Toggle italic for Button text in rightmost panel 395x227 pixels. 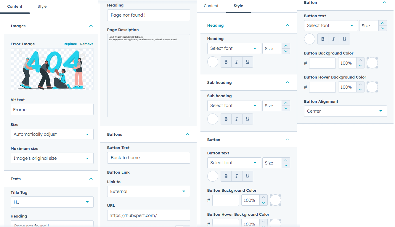coord(333,39)
